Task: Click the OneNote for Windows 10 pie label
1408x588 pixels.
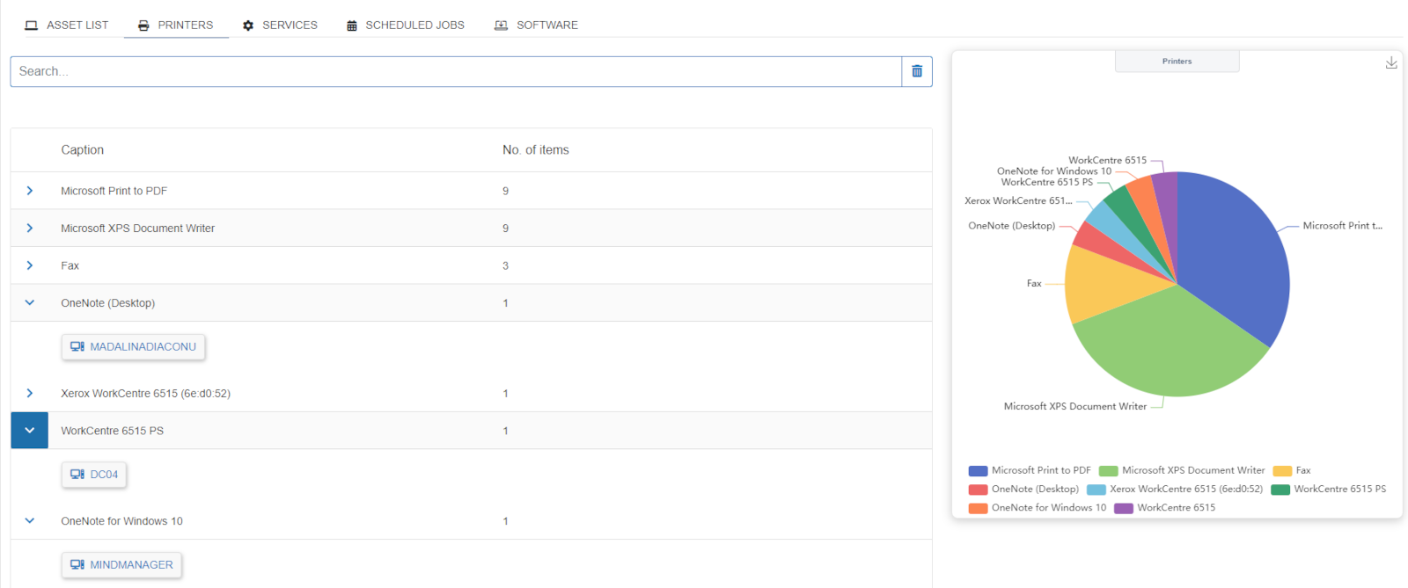Action: pyautogui.click(x=1054, y=171)
